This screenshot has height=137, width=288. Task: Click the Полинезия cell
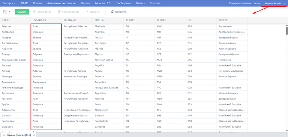pos(232,60)
